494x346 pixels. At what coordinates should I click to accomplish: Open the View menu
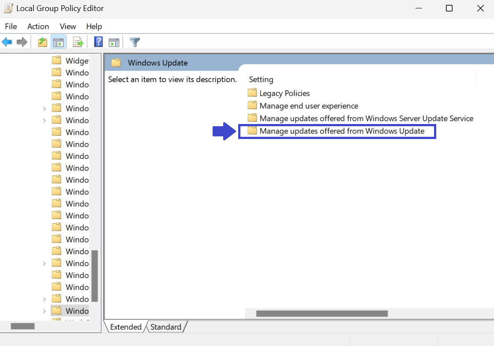tap(68, 26)
